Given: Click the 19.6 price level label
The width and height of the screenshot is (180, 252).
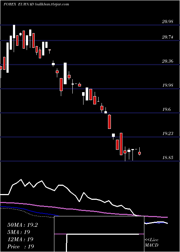Looking at the screenshot, I should coord(166,109).
